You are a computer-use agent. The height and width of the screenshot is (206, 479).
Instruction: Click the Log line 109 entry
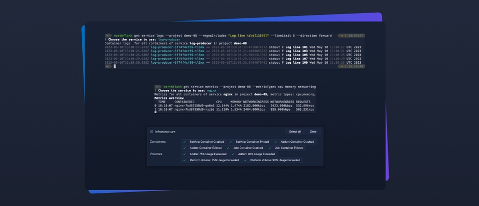click(x=296, y=63)
